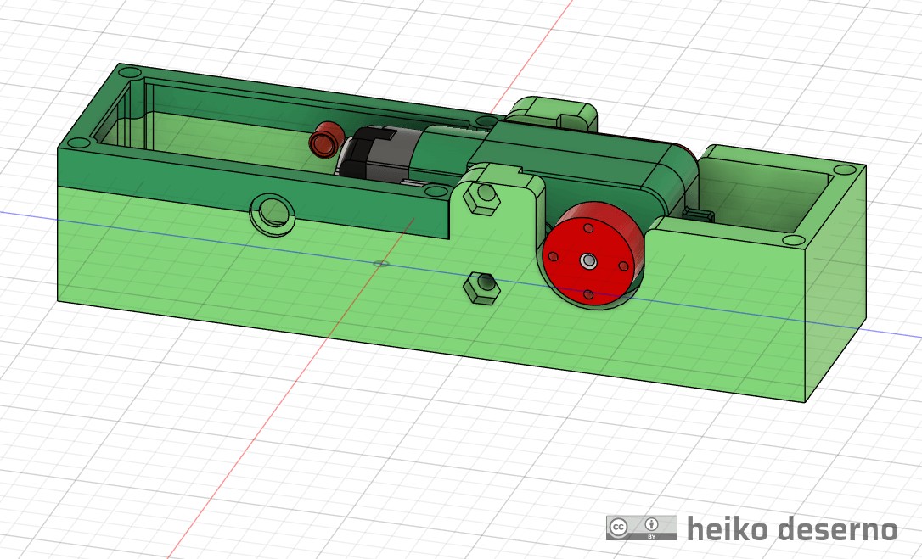
Task: Select the small connector beside the gearbox
Action: [700, 215]
